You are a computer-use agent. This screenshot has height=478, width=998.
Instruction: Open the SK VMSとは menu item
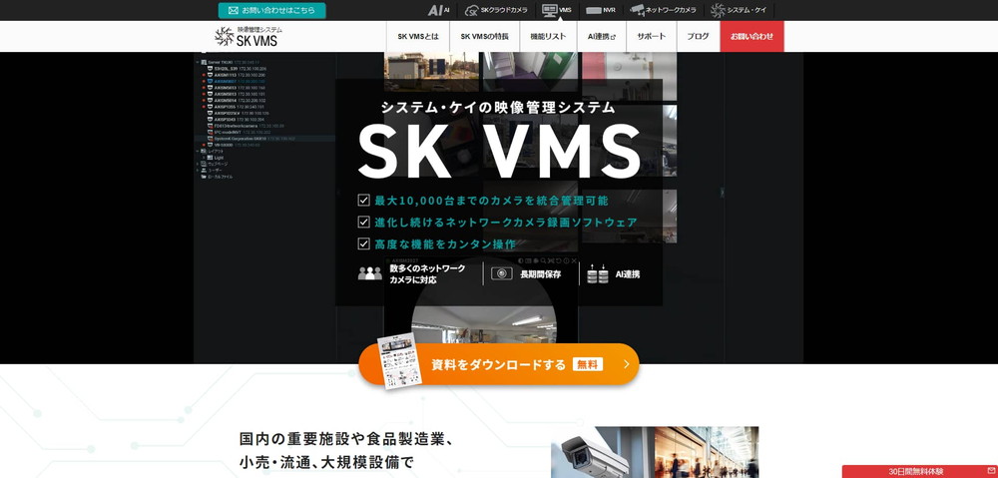418,36
